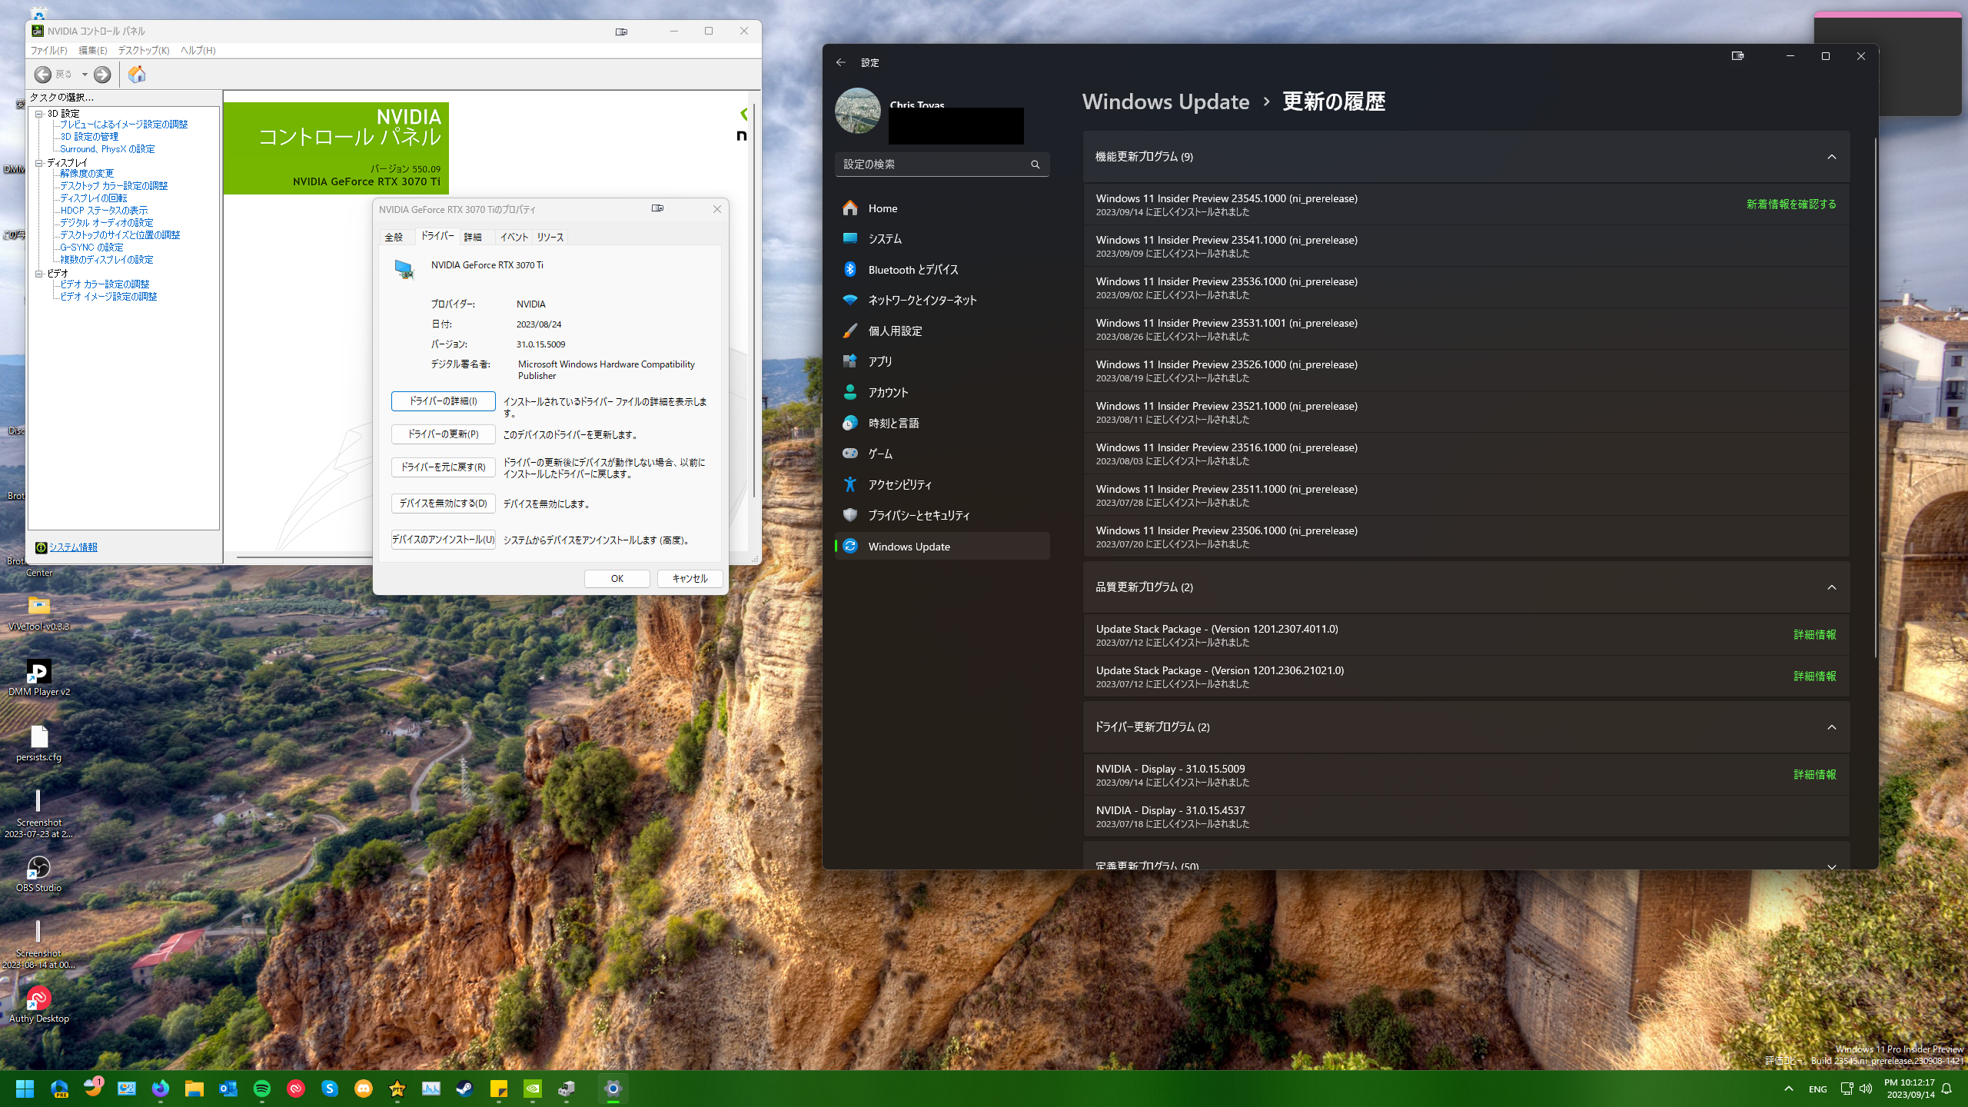Collapse 品質更新プログラム (2) section
Image resolution: width=1968 pixels, height=1107 pixels.
click(1466, 587)
